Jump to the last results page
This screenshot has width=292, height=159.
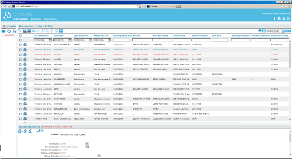pyautogui.click(x=290, y=31)
